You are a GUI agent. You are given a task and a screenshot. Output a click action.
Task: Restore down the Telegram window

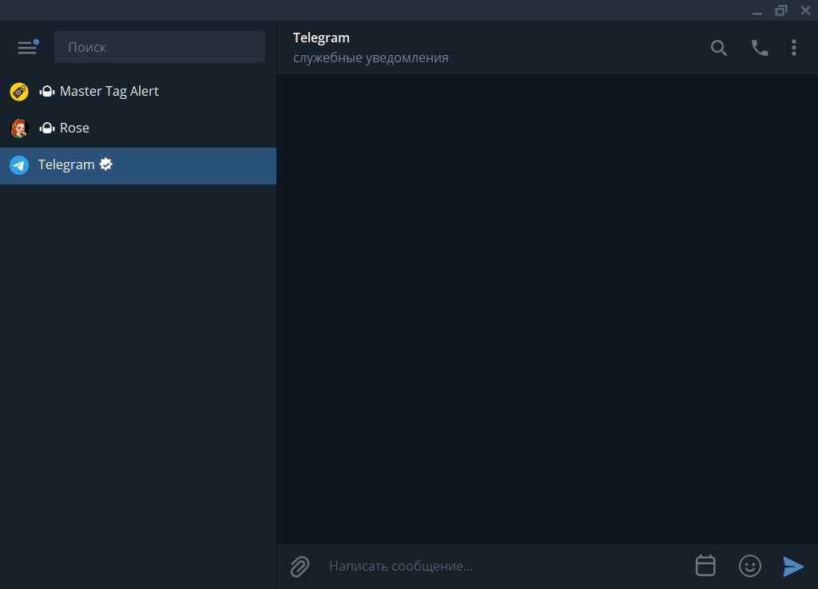tap(781, 10)
